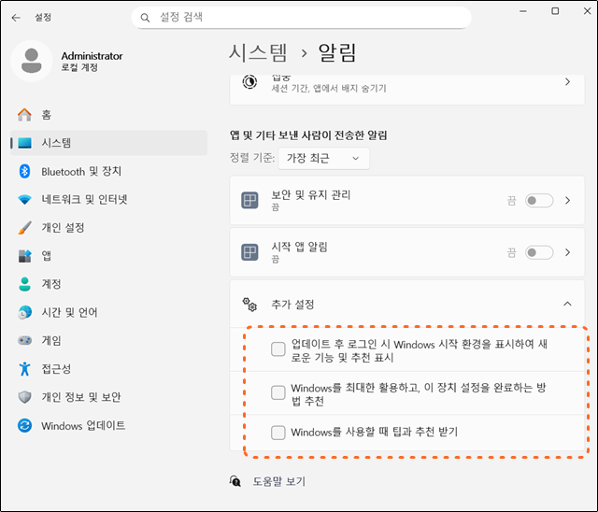This screenshot has width=598, height=512.
Task: Click the 앱 apps icon
Action: click(25, 256)
